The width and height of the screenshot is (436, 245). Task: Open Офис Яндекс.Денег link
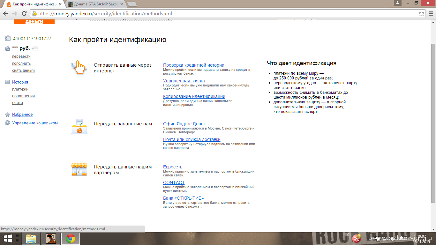coord(184,124)
